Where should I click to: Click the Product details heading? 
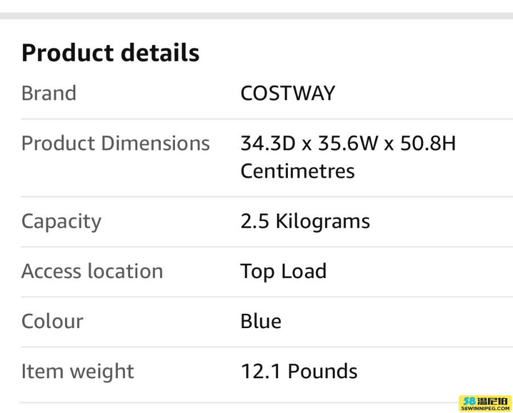tap(111, 52)
